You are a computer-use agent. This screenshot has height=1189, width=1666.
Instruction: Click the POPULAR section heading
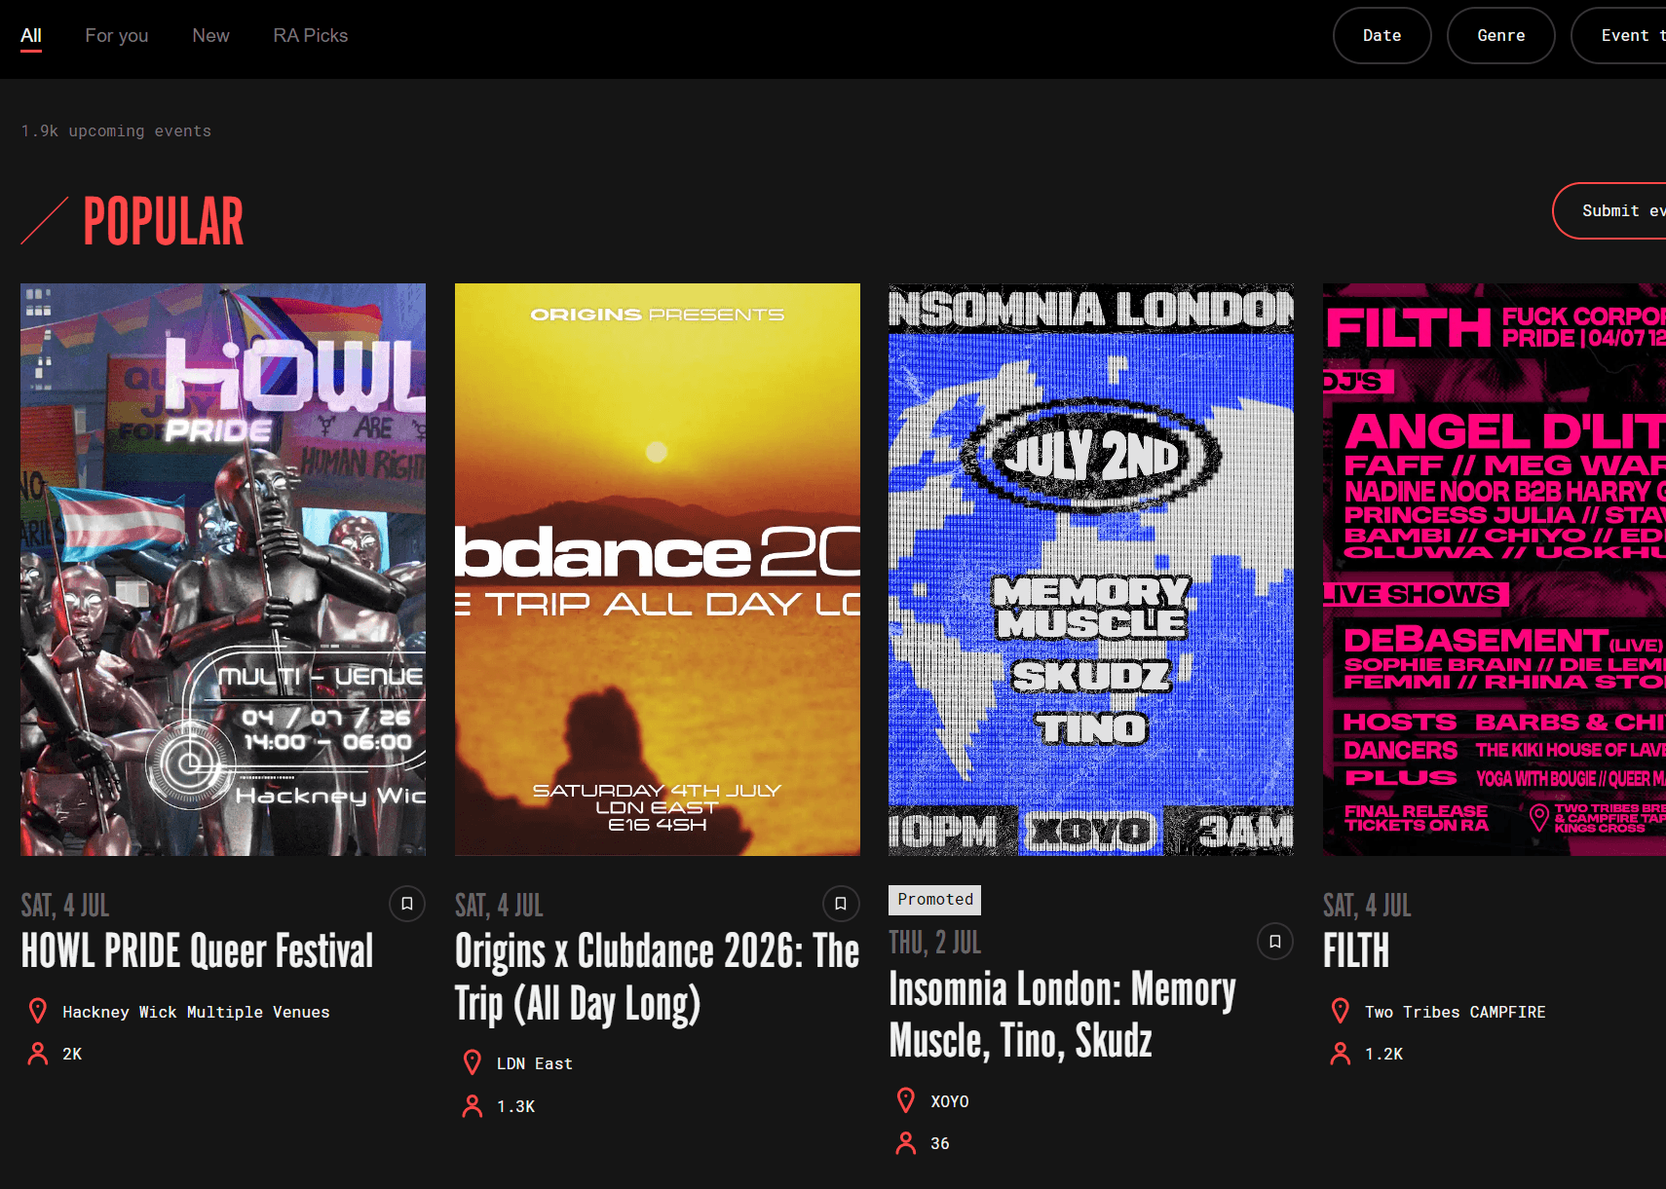click(164, 221)
